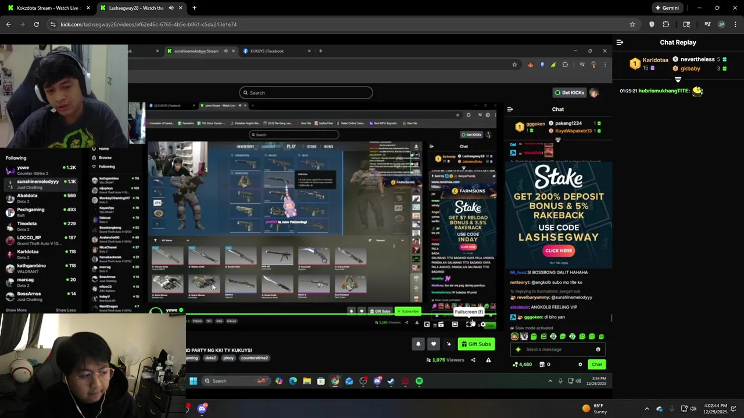Click the share icon next to 1,075 Viewers
The image size is (744, 418).
tap(473, 360)
